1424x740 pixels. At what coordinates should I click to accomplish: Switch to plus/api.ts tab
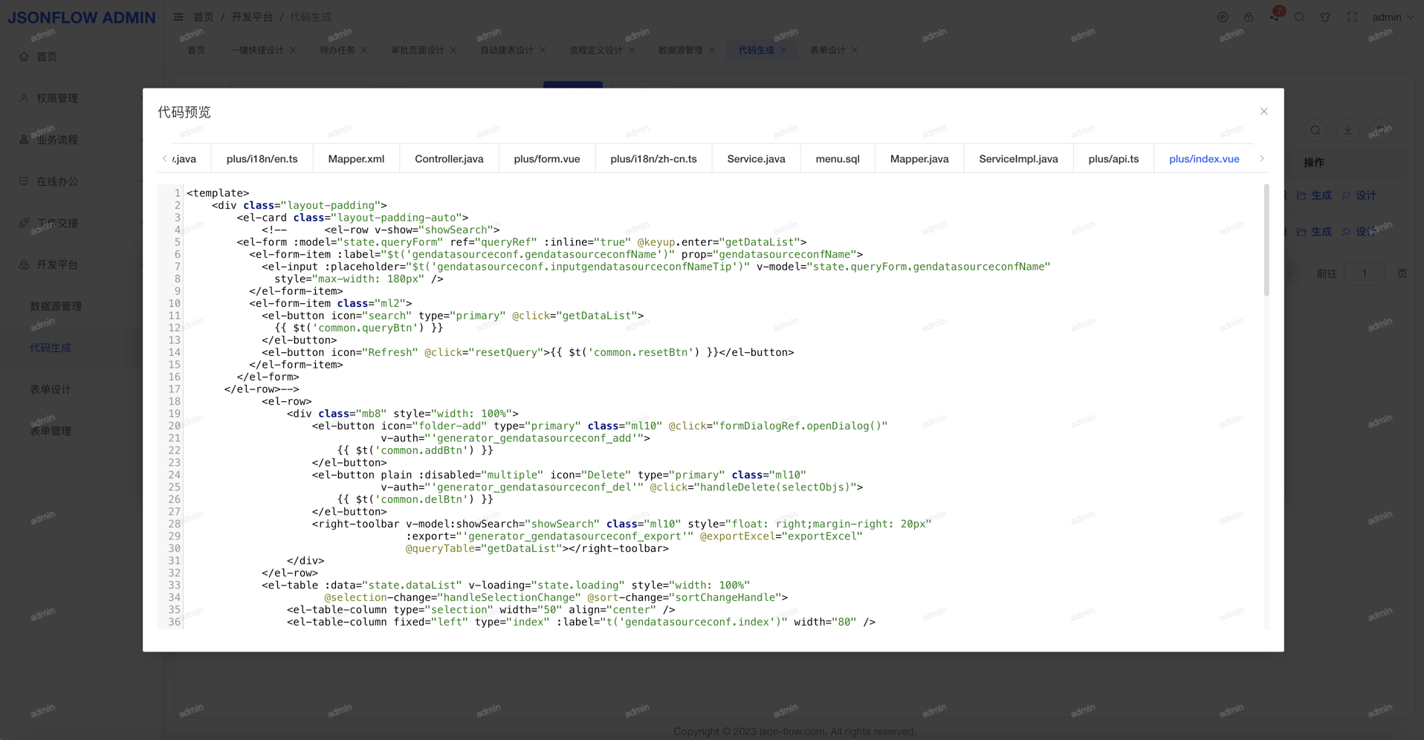tap(1113, 159)
